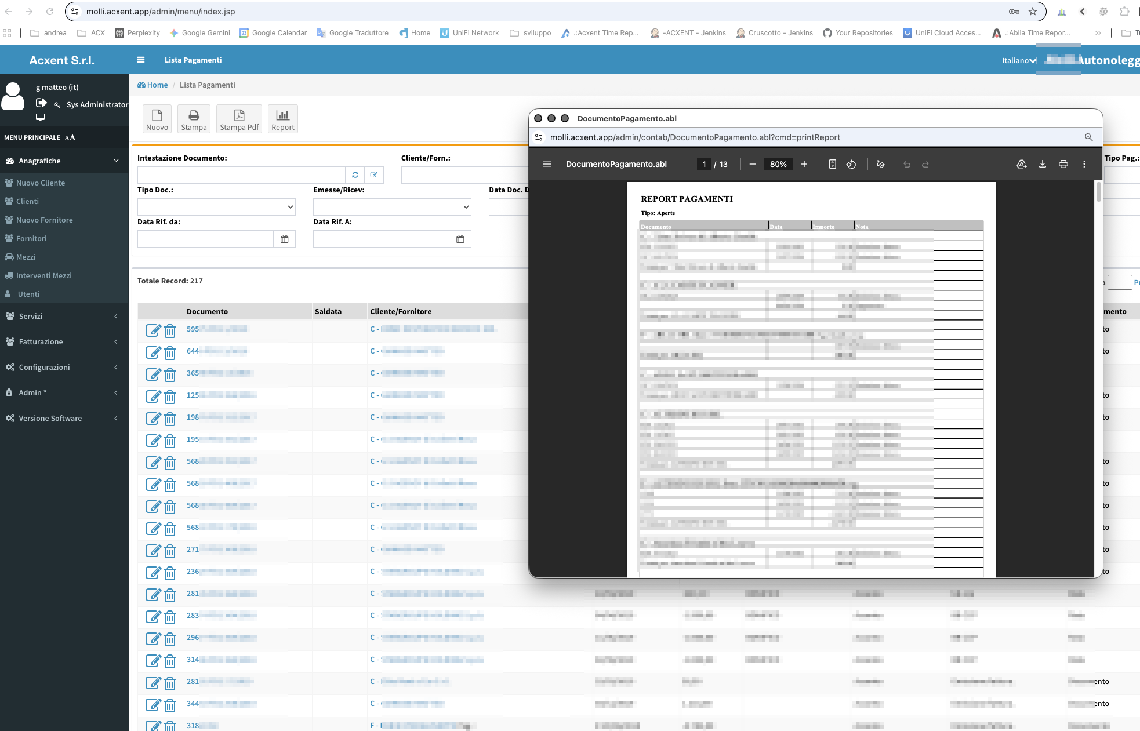Open the Report chart icon button
1140x731 pixels.
282,119
